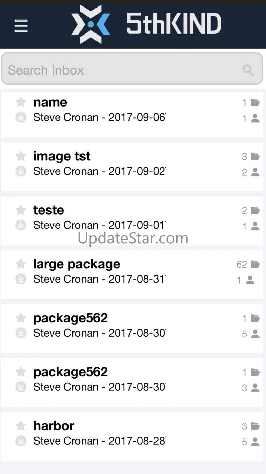Screen dimensions: 266x474
Task: Show recipients of 'harbor' package
Action: [255, 442]
